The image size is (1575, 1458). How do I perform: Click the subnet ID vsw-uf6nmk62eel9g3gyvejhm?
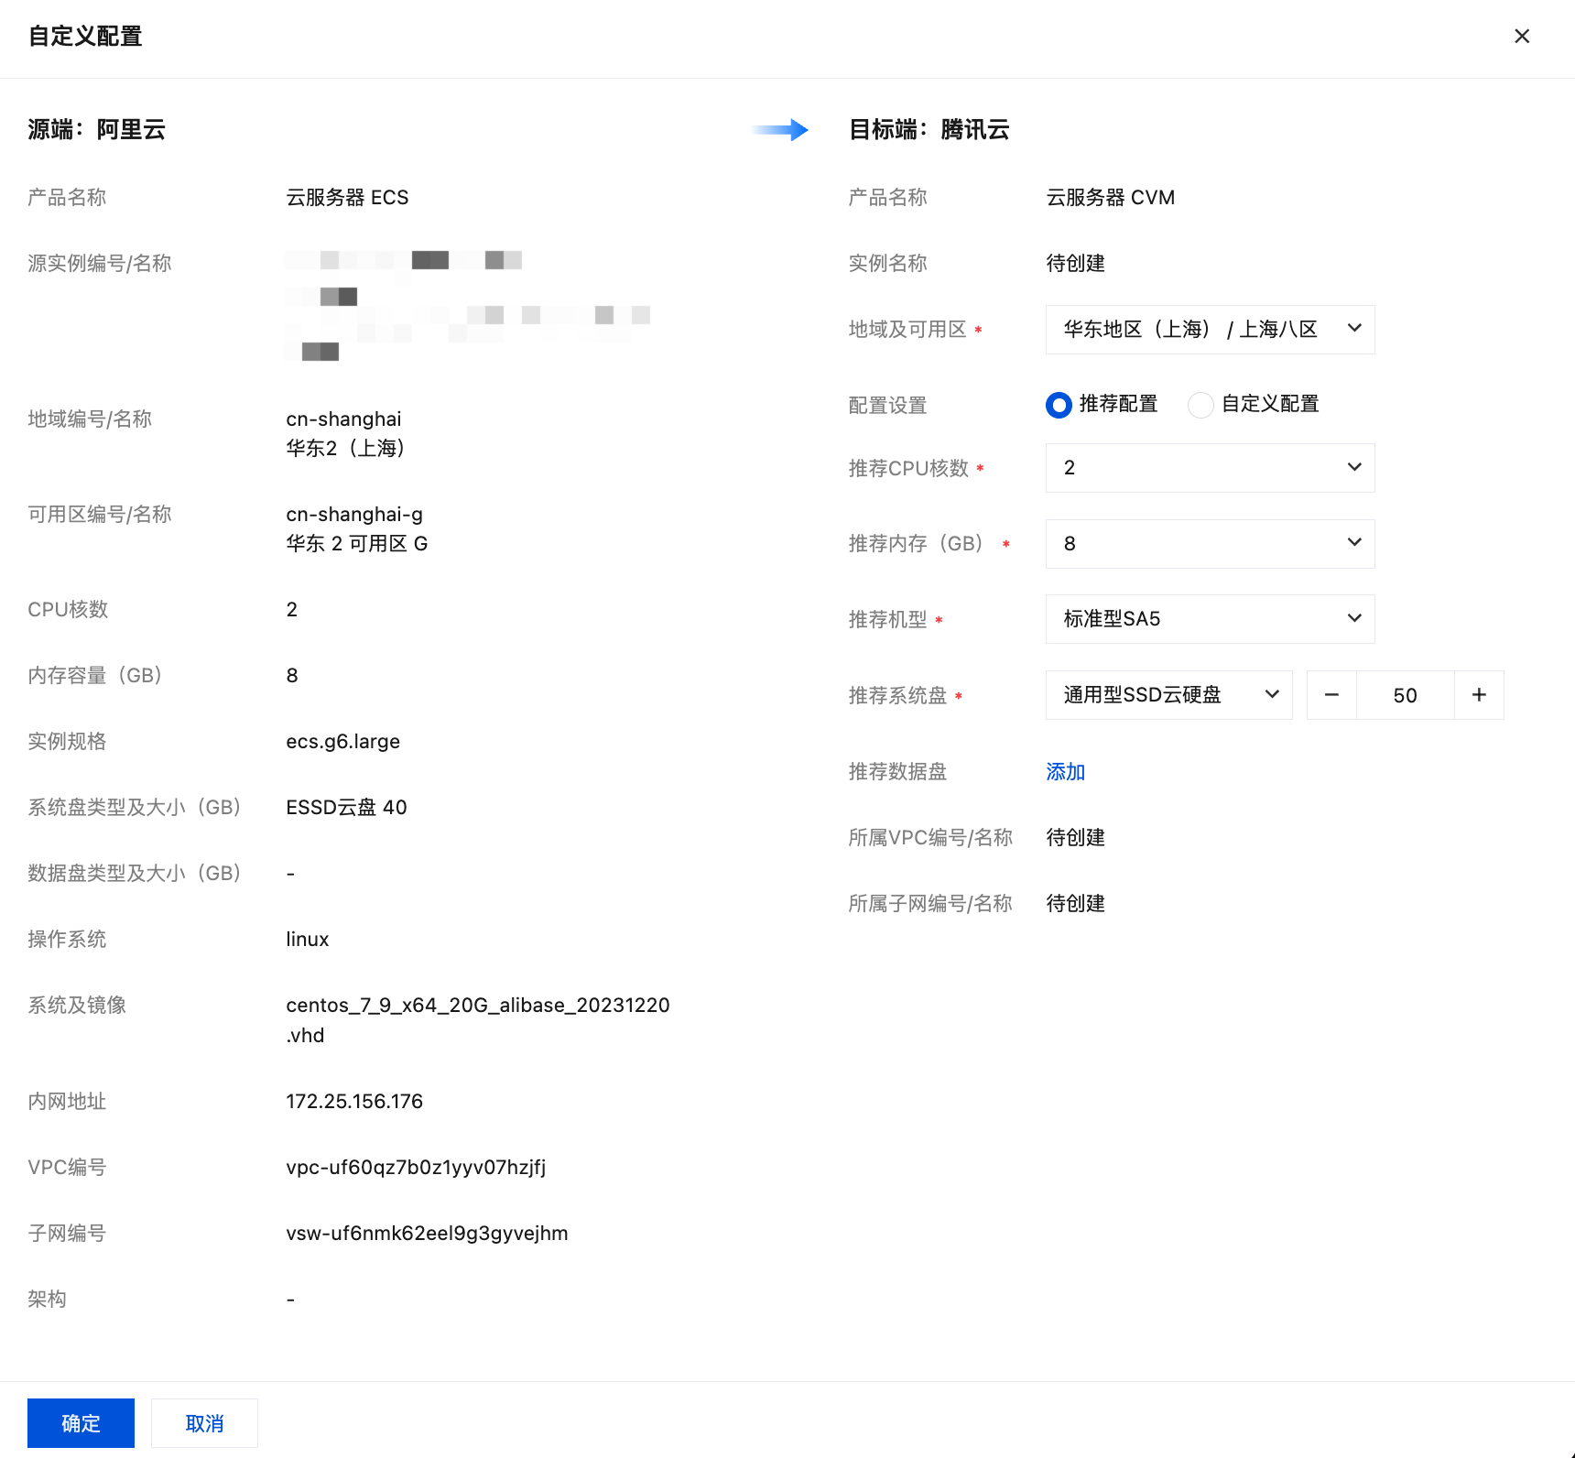click(x=427, y=1233)
